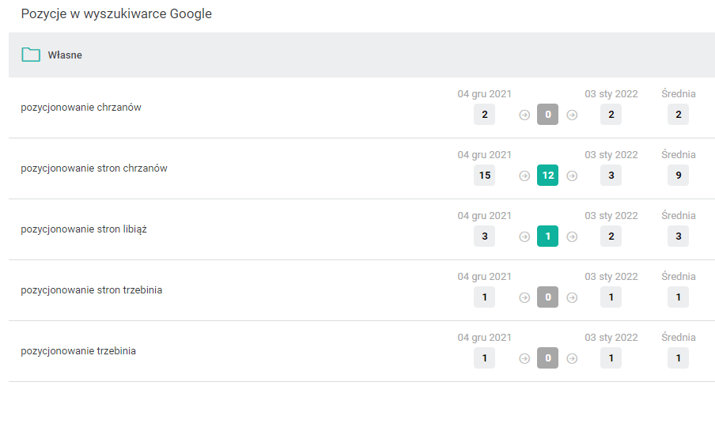Click the arrow icon left of the green 1 badge
This screenshot has height=435, width=715.
[524, 236]
